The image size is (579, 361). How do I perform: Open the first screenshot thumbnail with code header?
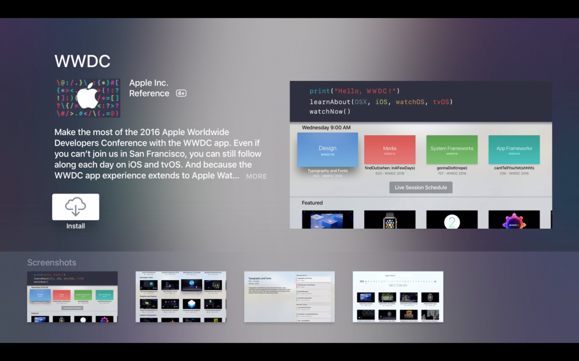[72, 297]
